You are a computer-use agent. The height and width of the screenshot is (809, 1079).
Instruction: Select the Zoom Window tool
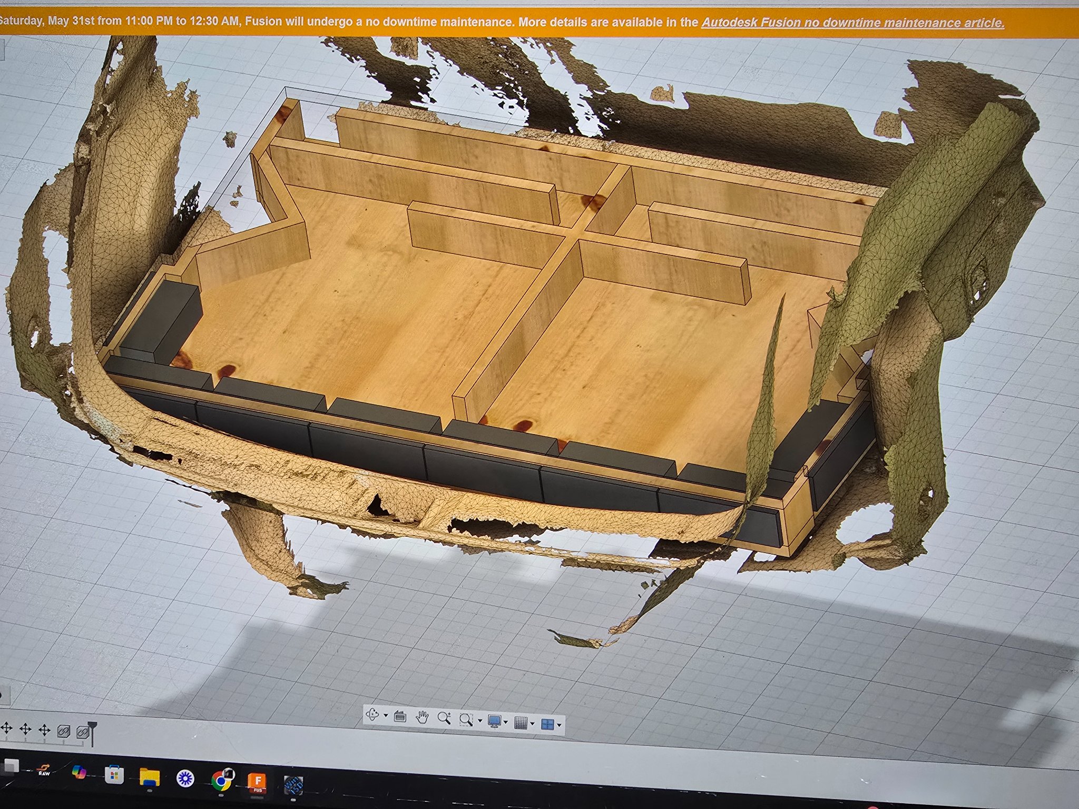click(466, 719)
